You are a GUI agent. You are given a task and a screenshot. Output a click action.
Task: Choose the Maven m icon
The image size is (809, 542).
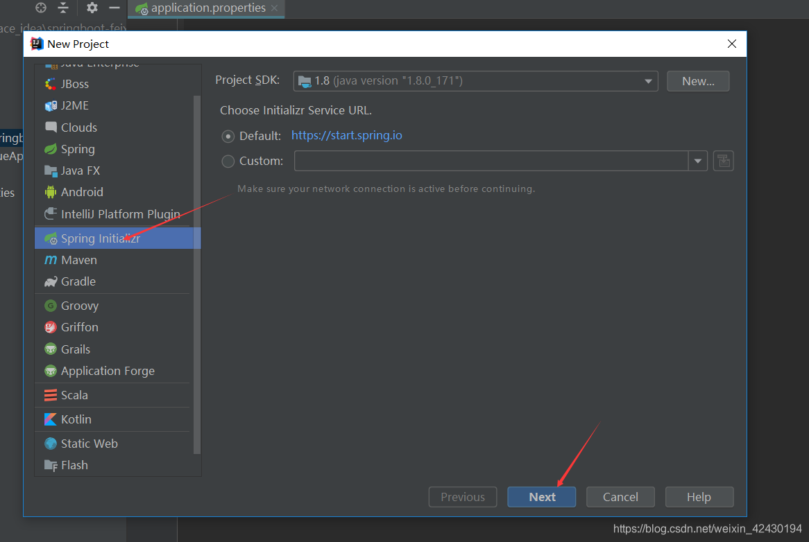pyautogui.click(x=51, y=260)
